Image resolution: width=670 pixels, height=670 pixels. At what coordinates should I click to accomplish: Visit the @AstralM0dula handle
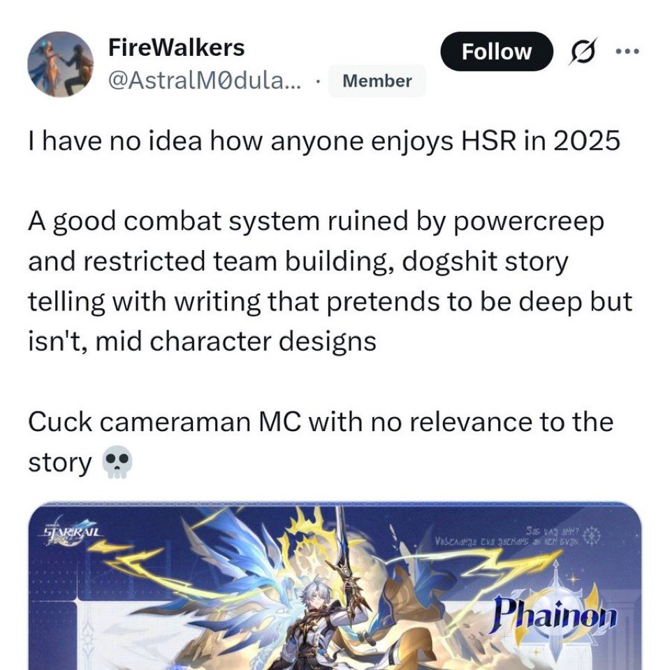(x=205, y=80)
